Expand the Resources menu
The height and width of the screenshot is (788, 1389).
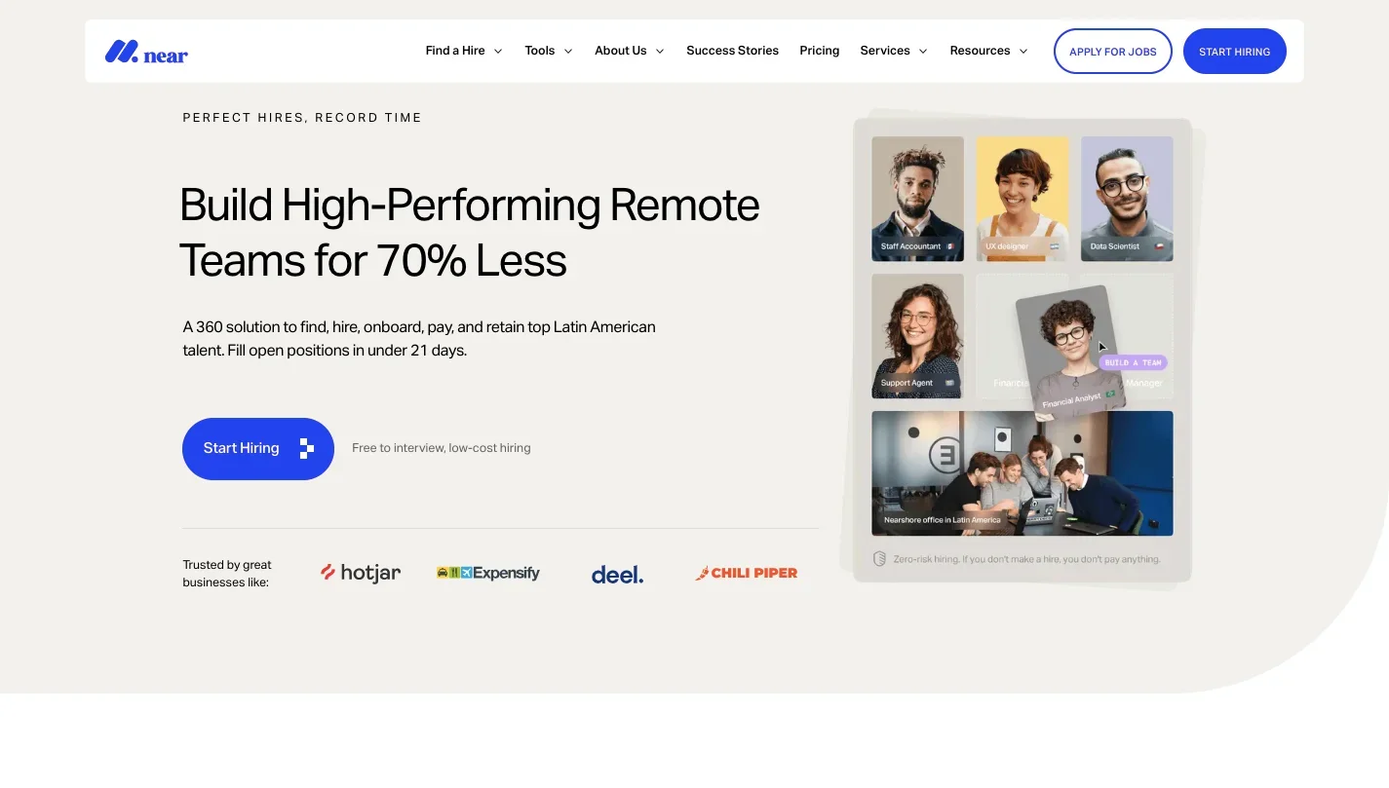(988, 51)
